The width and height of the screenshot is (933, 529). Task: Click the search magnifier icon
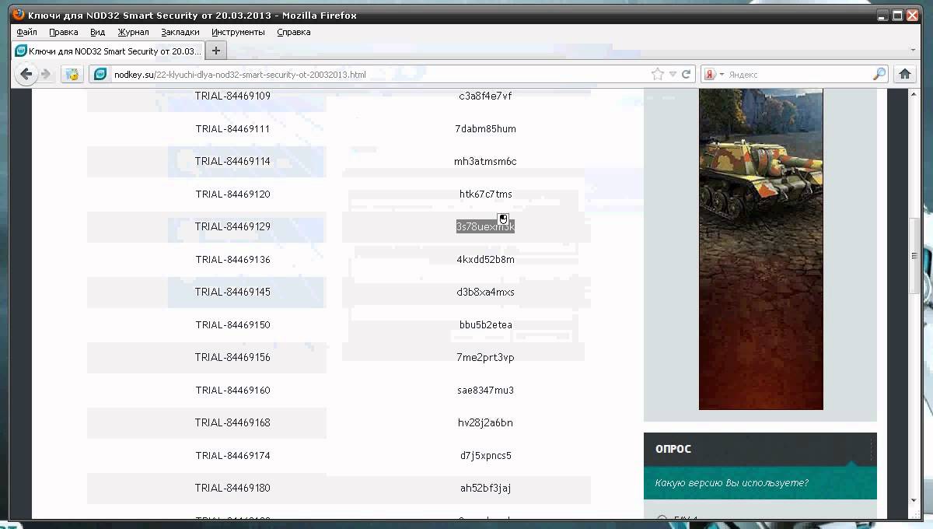879,74
